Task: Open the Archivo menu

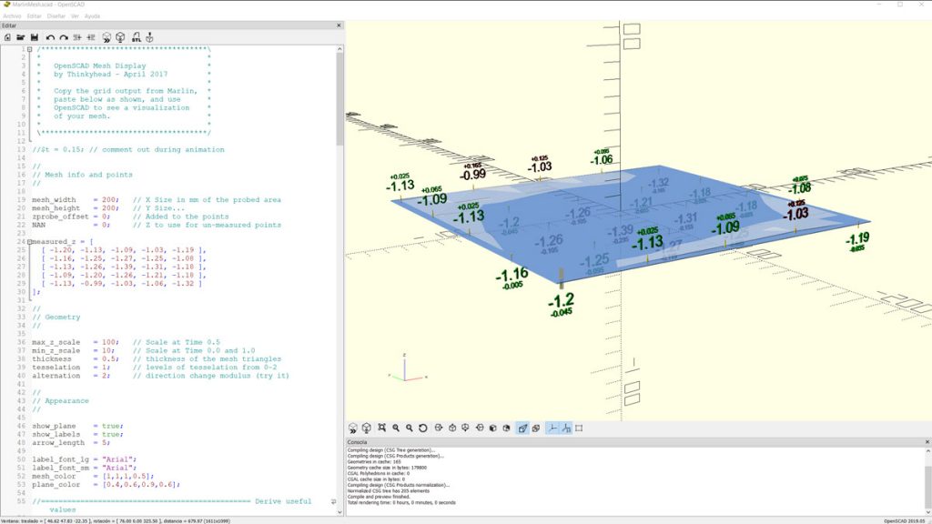Action: coord(11,16)
